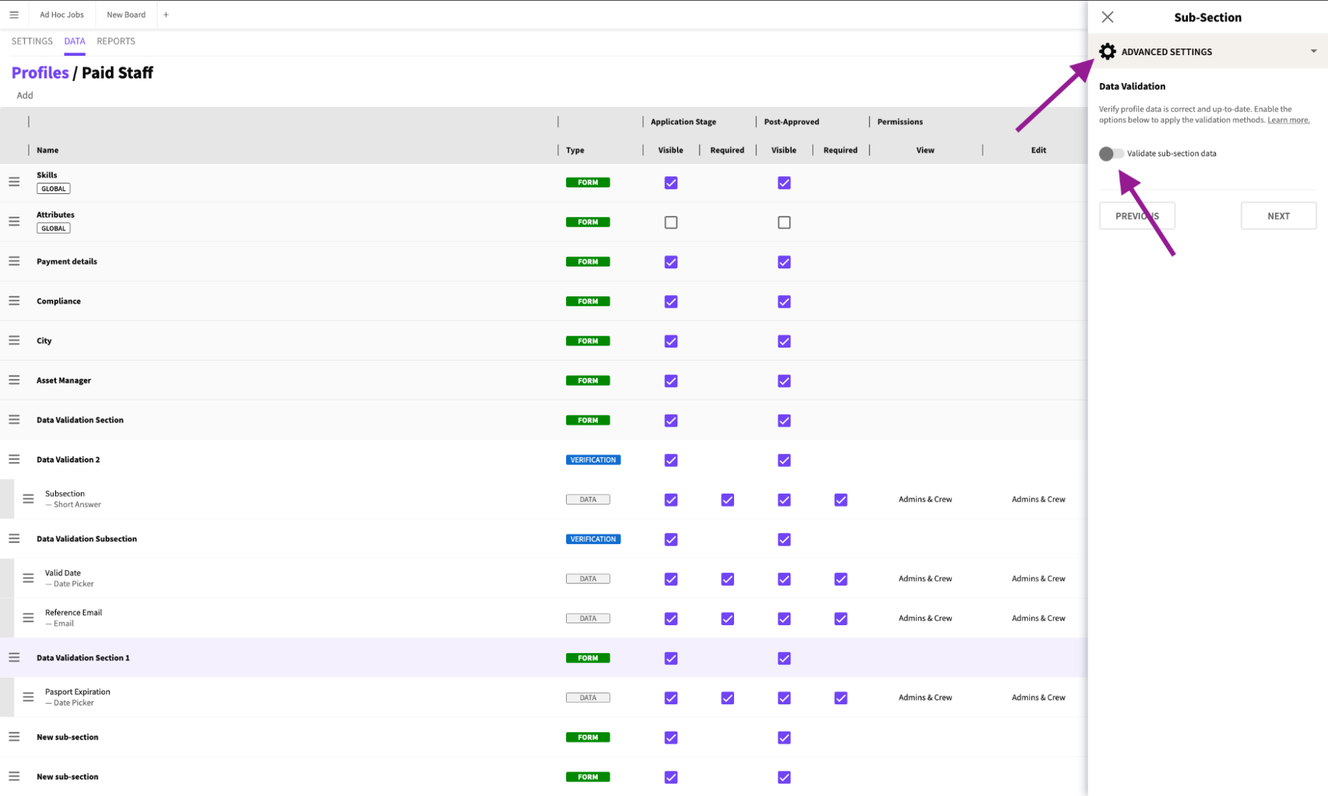The width and height of the screenshot is (1328, 796).
Task: Open the Learn more link
Action: tap(1288, 120)
